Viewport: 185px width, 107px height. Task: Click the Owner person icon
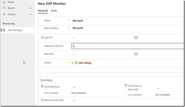click(76, 63)
